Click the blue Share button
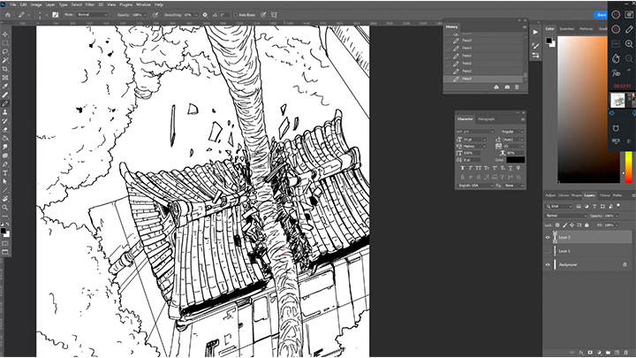Screen dimensions: 636x358 click(x=601, y=15)
